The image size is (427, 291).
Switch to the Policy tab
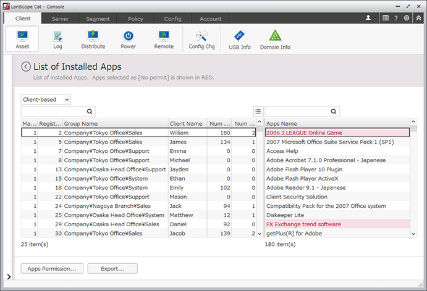(135, 19)
